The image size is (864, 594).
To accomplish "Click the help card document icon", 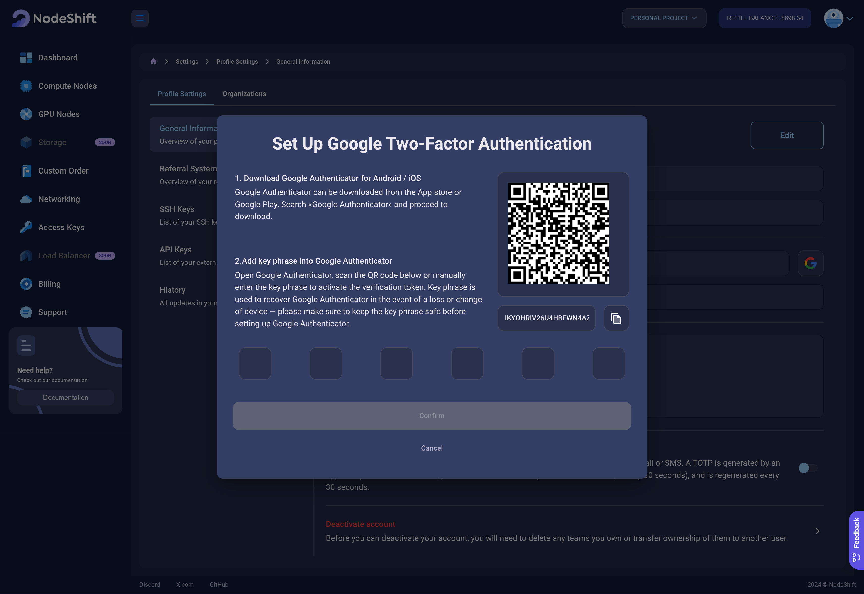I will pyautogui.click(x=26, y=345).
